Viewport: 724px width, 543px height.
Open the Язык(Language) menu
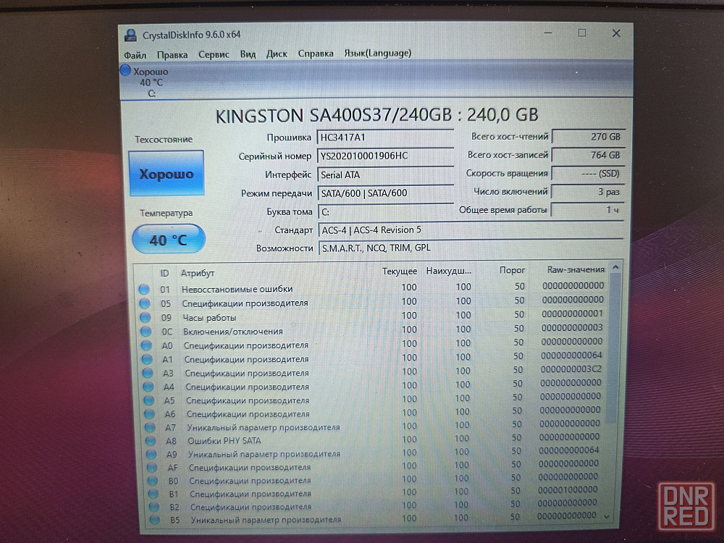point(378,53)
